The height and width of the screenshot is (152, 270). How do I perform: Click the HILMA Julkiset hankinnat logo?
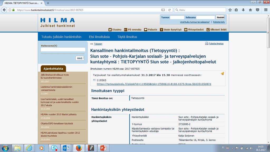click(58, 22)
